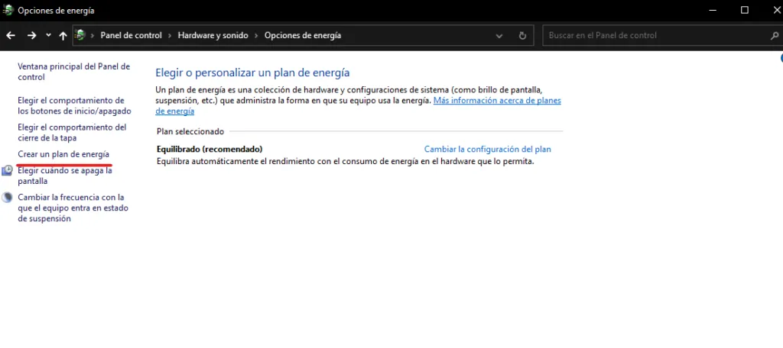The width and height of the screenshot is (783, 348).
Task: Expand chevron before Panel de control breadcrumb
Action: coord(93,35)
